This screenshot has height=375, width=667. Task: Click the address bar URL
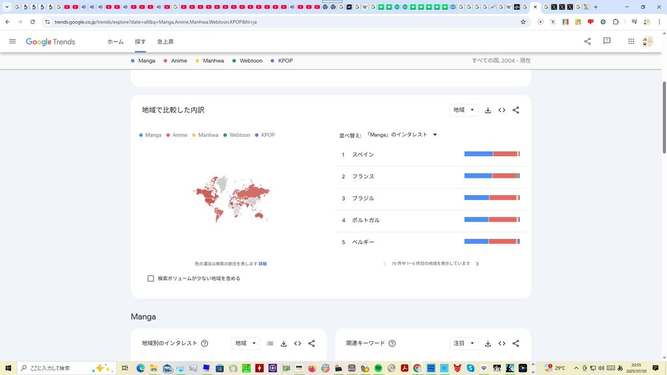coord(156,22)
